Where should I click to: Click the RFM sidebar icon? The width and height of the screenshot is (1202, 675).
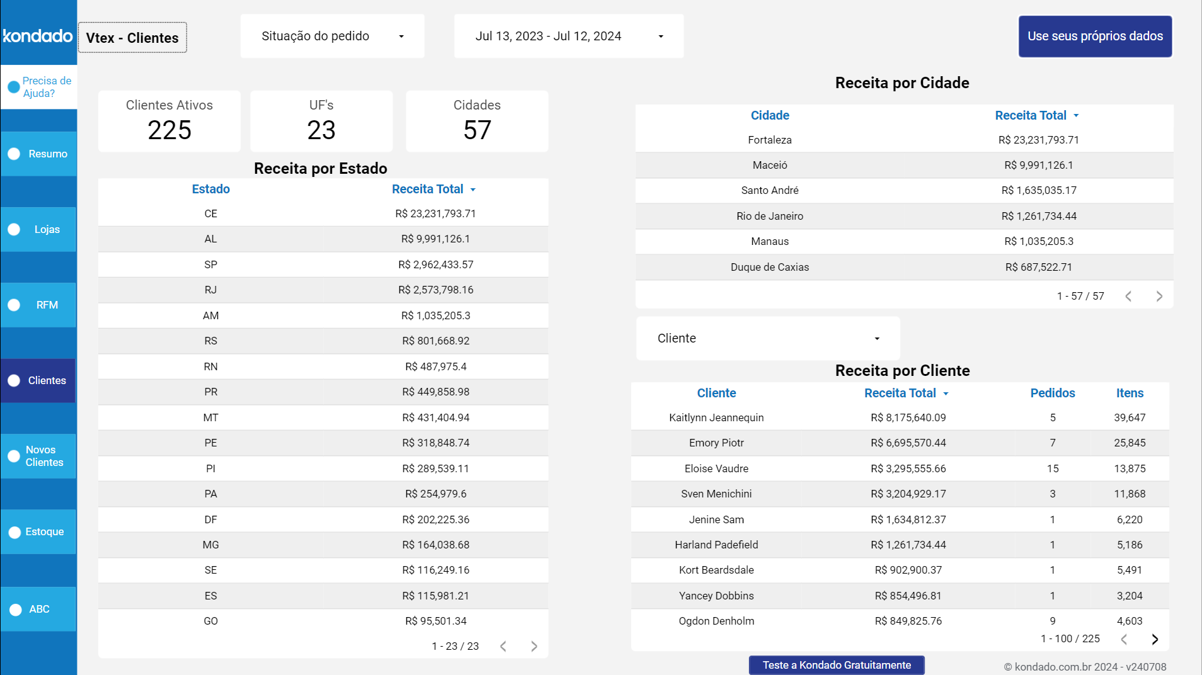pos(13,305)
